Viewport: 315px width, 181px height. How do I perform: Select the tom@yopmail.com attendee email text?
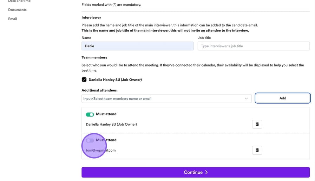[x=101, y=150]
